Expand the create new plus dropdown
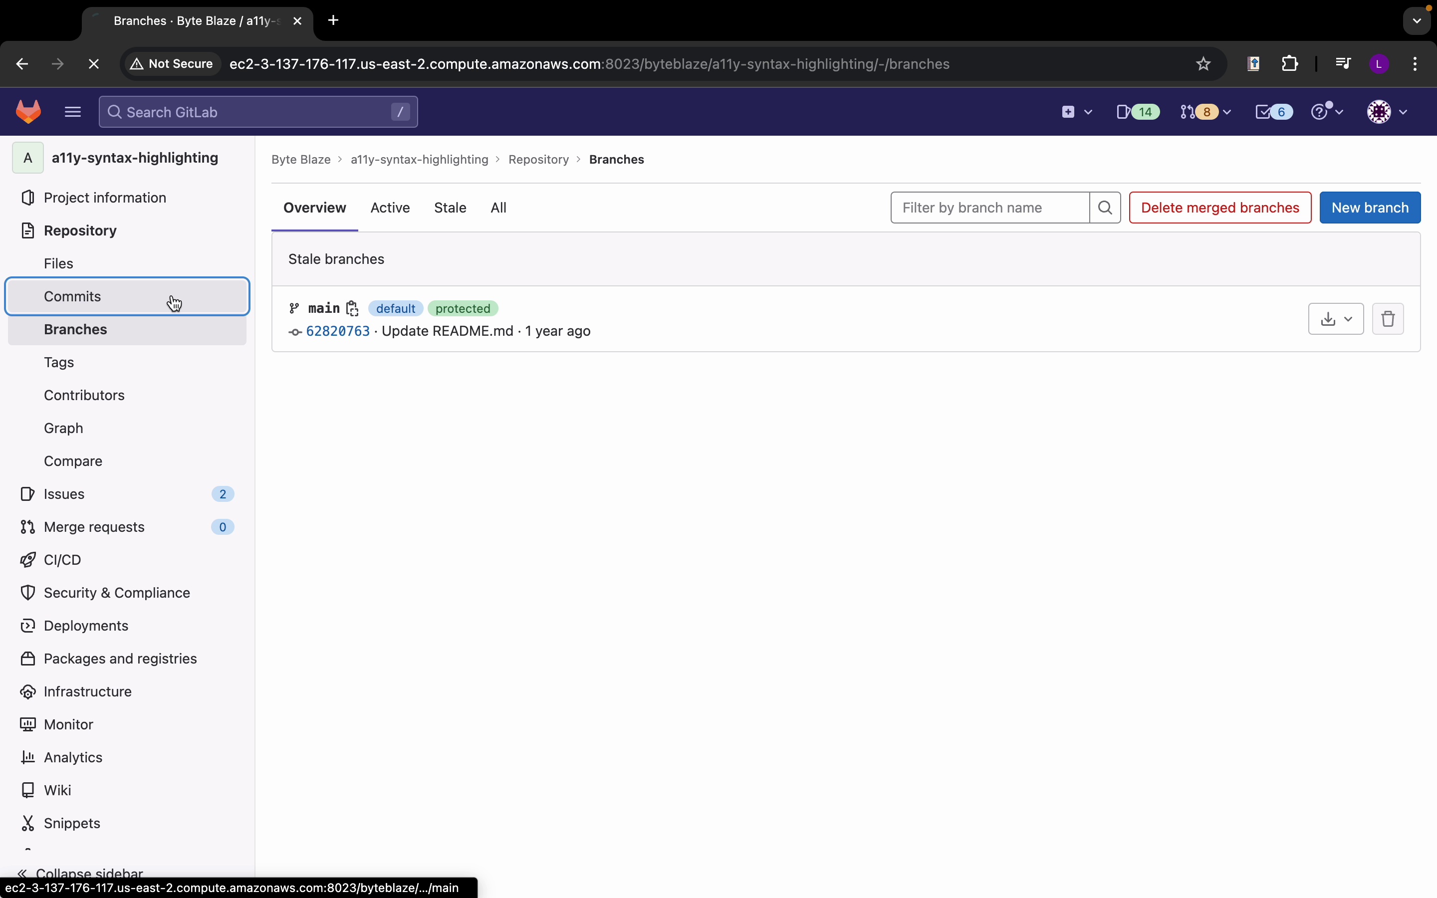Image resolution: width=1437 pixels, height=898 pixels. (x=1077, y=112)
